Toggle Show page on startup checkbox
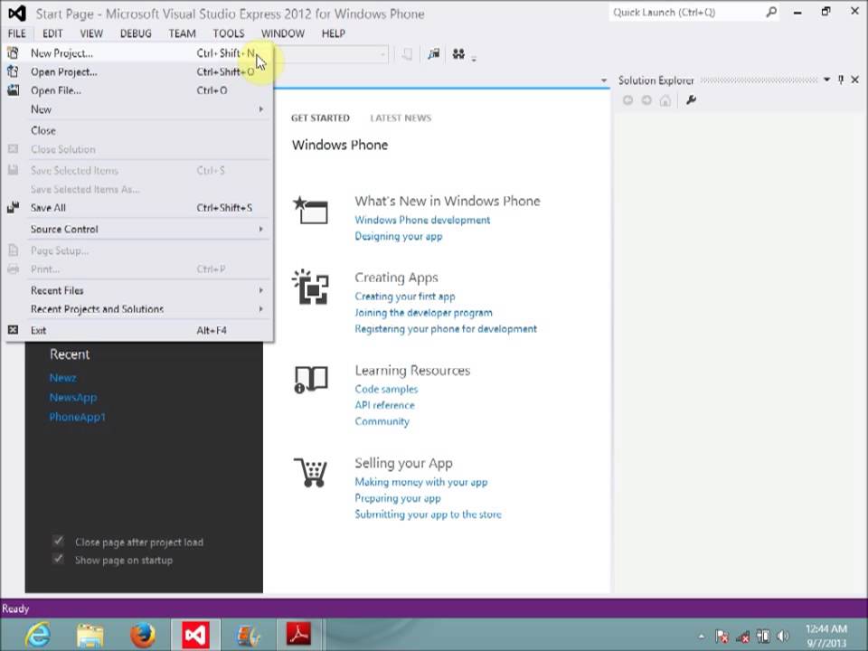The image size is (868, 651). [x=58, y=559]
